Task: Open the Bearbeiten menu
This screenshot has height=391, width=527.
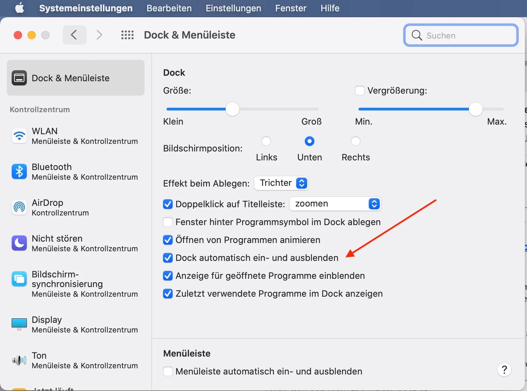Action: pos(169,8)
